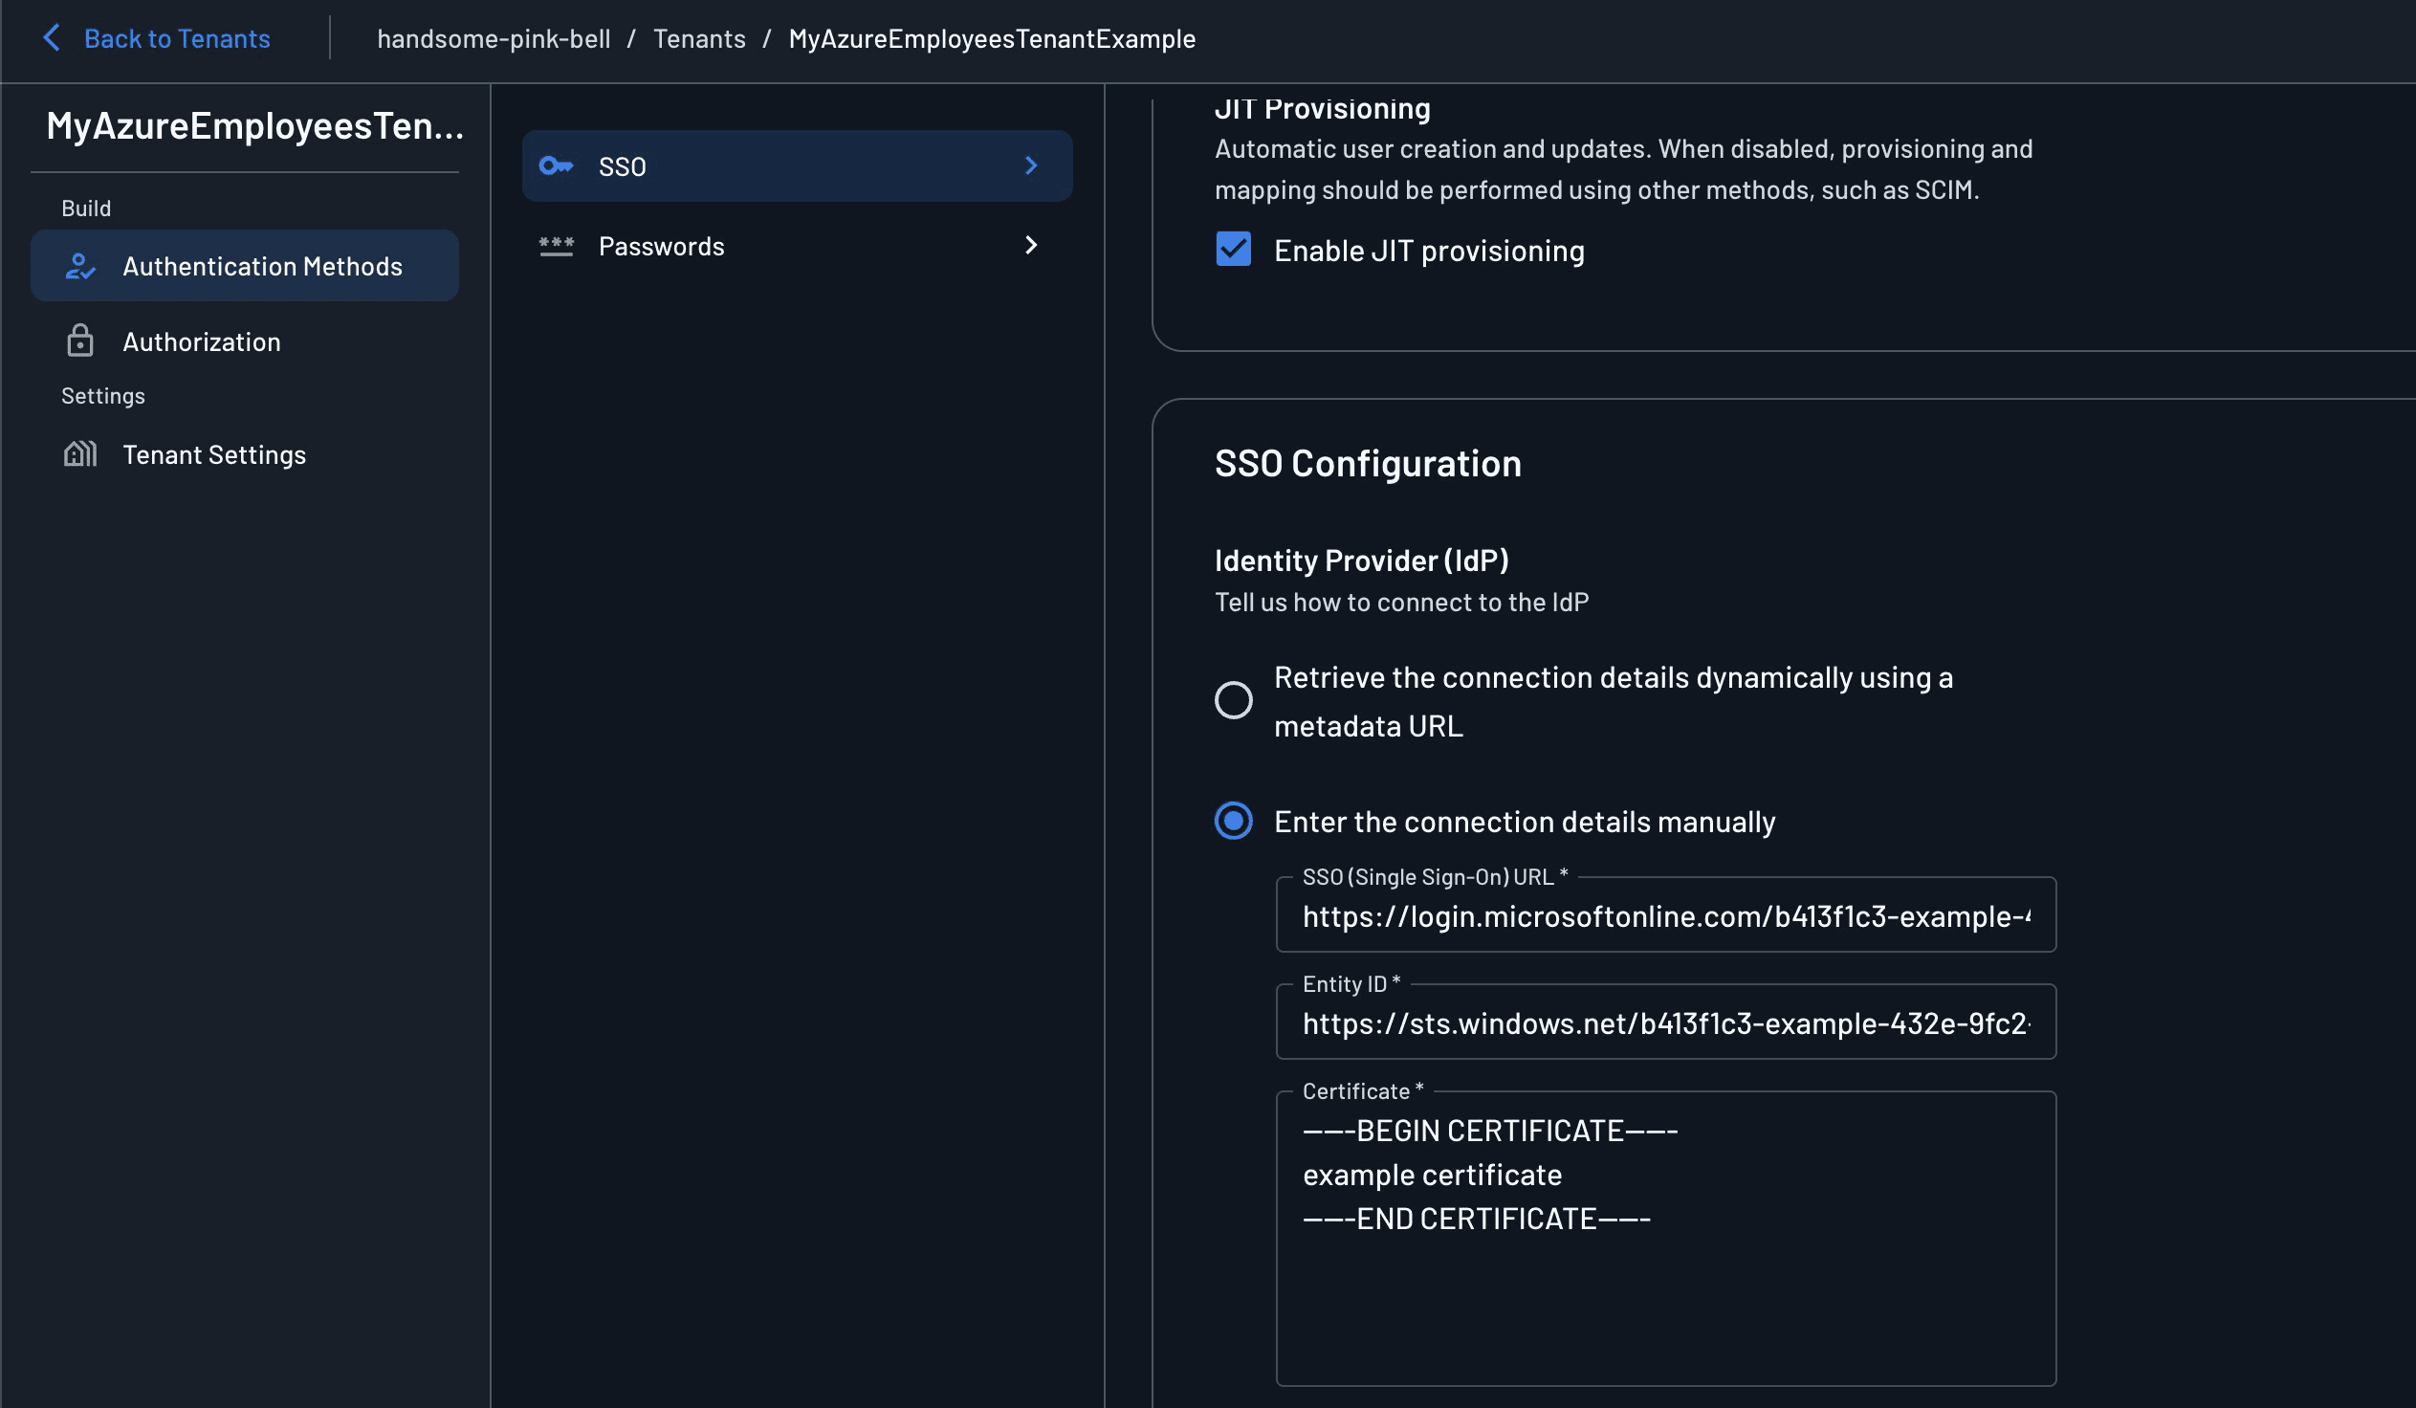Expand SSO section chevron
The image size is (2416, 1408).
tap(1031, 165)
